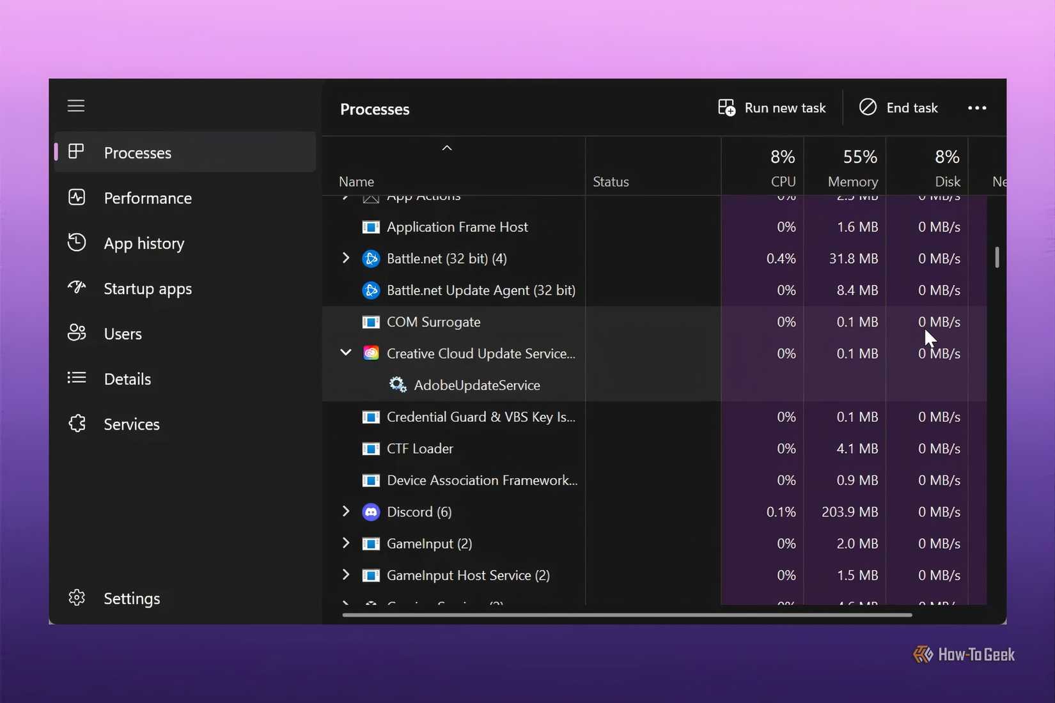
Task: Click the Discord app icon
Action: pyautogui.click(x=371, y=512)
